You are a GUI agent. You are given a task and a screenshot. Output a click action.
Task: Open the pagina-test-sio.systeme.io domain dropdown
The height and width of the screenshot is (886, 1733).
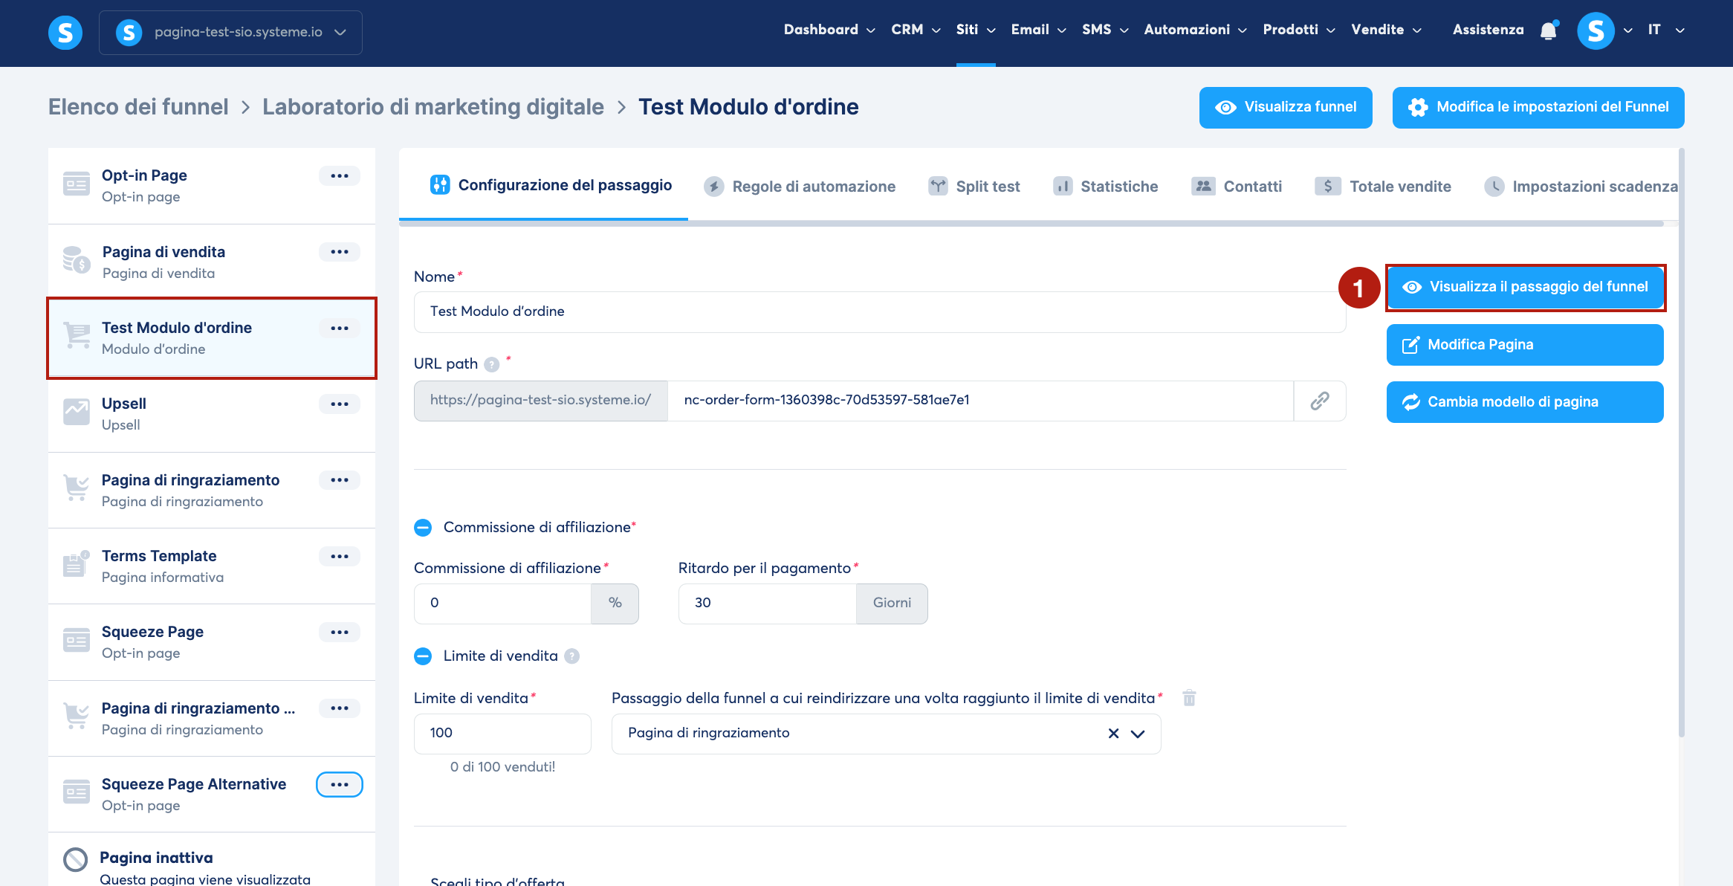click(230, 33)
